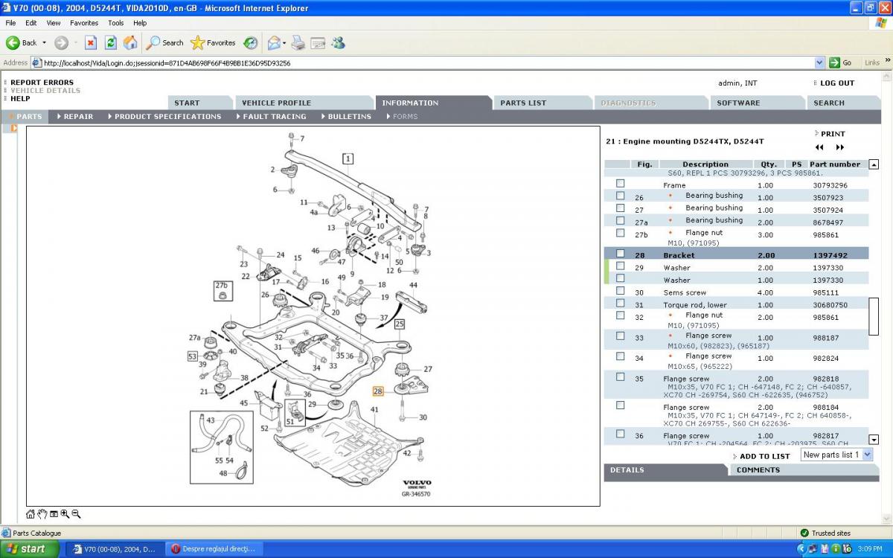
Task: Click the zoom out magnifier below diagram
Action: pos(76,514)
